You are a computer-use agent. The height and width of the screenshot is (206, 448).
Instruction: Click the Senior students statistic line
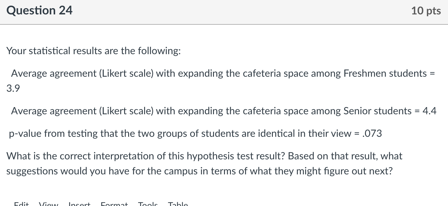[x=224, y=111]
